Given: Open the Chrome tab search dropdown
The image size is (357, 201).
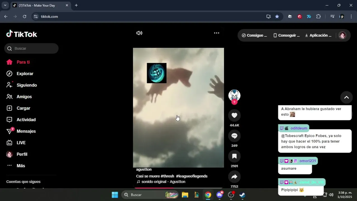Looking at the screenshot, I should pos(5,5).
